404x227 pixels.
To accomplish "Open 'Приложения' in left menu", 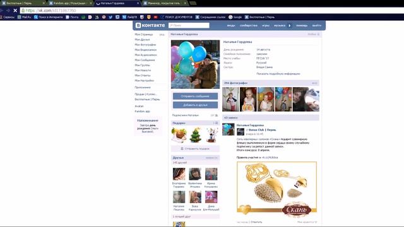I will click(x=143, y=88).
